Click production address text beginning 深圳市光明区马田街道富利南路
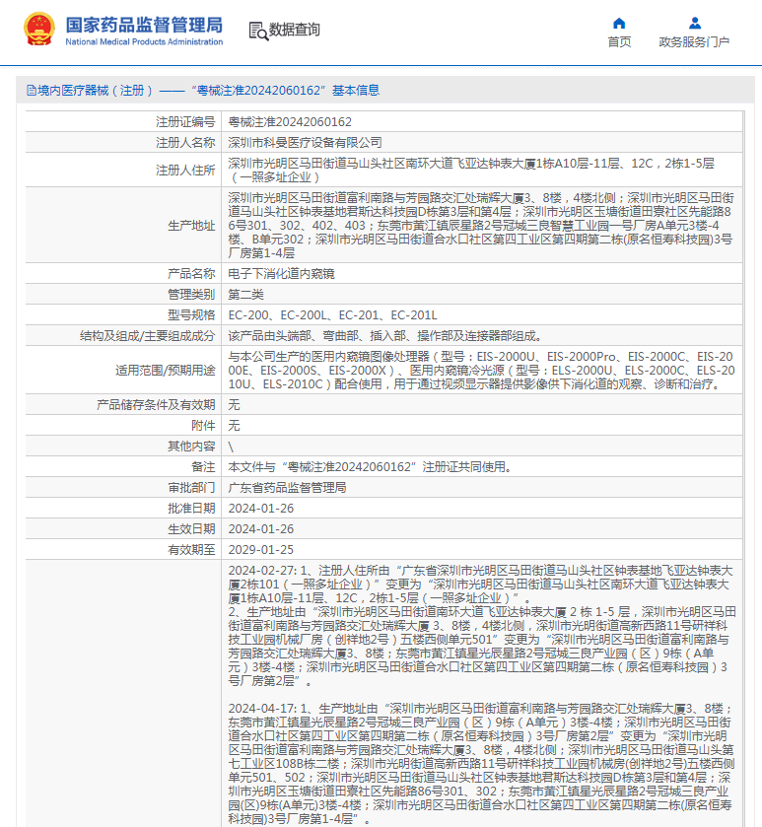Image resolution: width=762 pixels, height=827 pixels. coord(481,225)
